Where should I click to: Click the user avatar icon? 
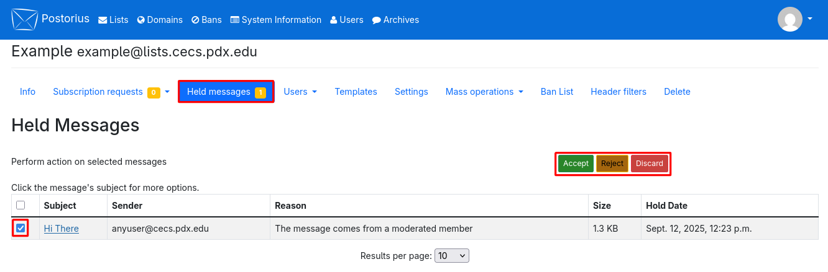click(789, 19)
